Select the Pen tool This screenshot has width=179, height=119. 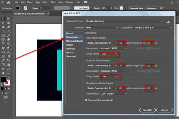point(3,27)
